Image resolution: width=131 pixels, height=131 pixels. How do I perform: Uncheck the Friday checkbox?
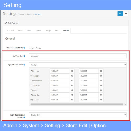31,90
